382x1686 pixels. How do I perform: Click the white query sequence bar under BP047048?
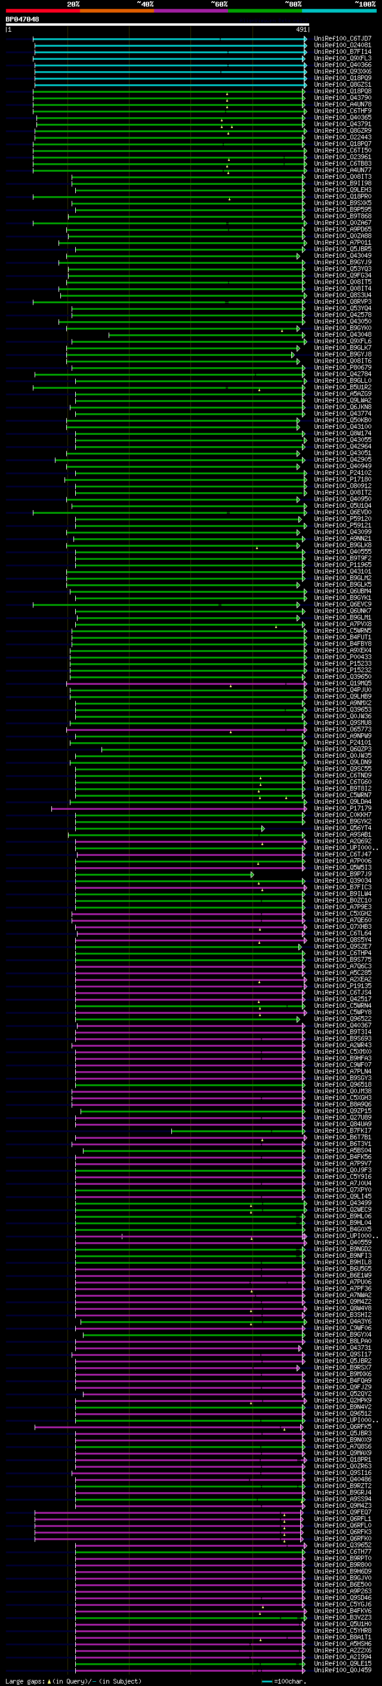coord(158,25)
